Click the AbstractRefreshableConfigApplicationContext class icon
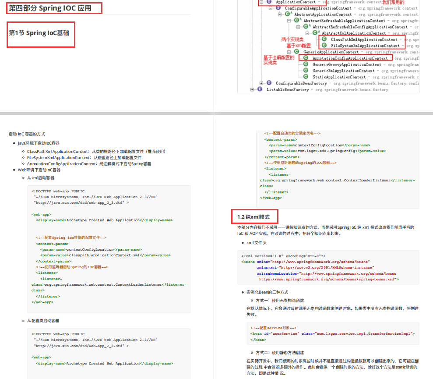Image resolution: width=433 pixels, height=379 pixels. (306, 26)
